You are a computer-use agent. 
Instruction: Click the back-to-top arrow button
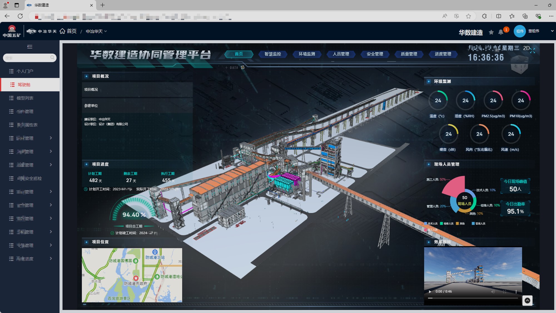[527, 300]
